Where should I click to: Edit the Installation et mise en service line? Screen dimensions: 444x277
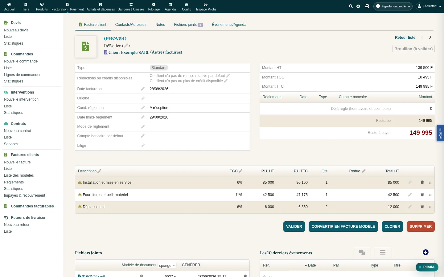pyautogui.click(x=410, y=183)
